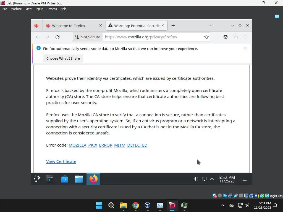Click the Firefox window maximize diamond
The height and width of the screenshot is (212, 283).
click(240, 26)
